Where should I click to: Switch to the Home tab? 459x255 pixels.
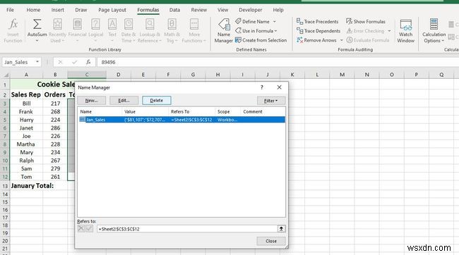click(33, 10)
